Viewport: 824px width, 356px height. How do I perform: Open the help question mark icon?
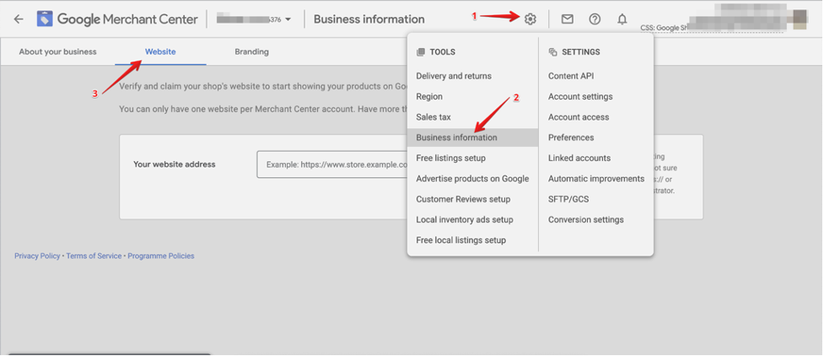click(x=595, y=19)
